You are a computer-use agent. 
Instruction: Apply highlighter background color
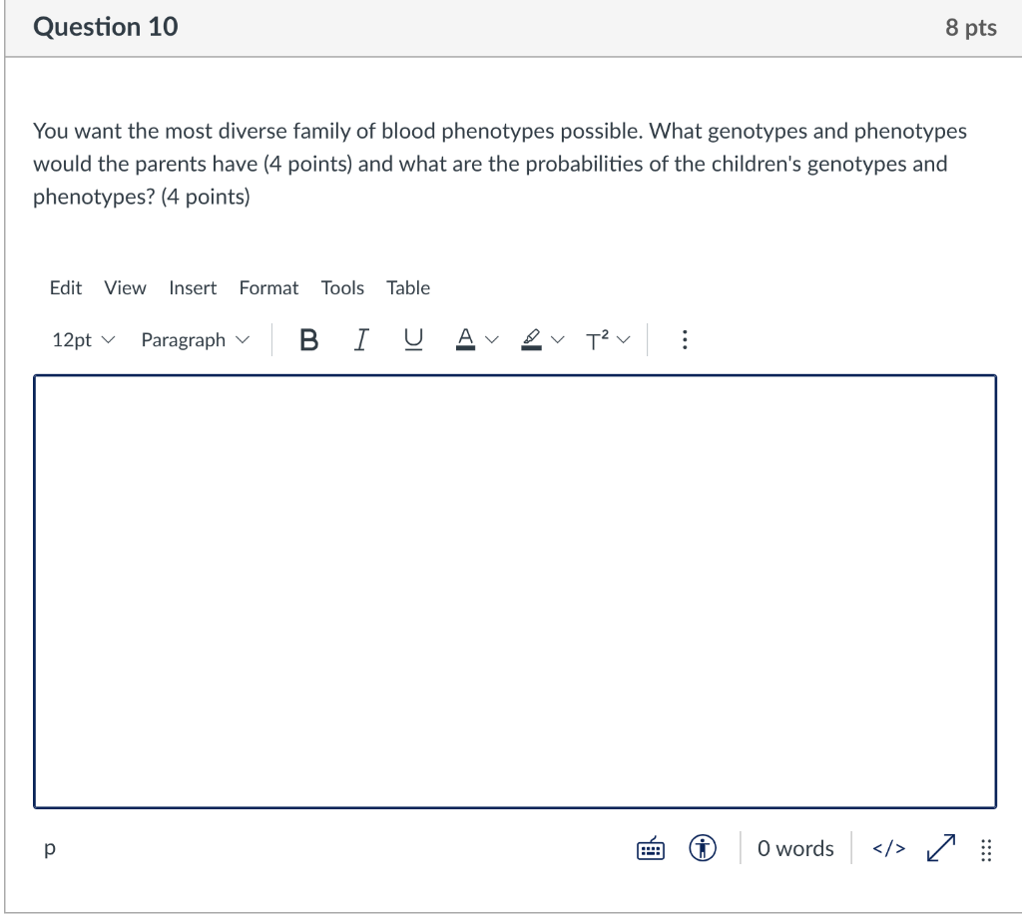(x=532, y=339)
